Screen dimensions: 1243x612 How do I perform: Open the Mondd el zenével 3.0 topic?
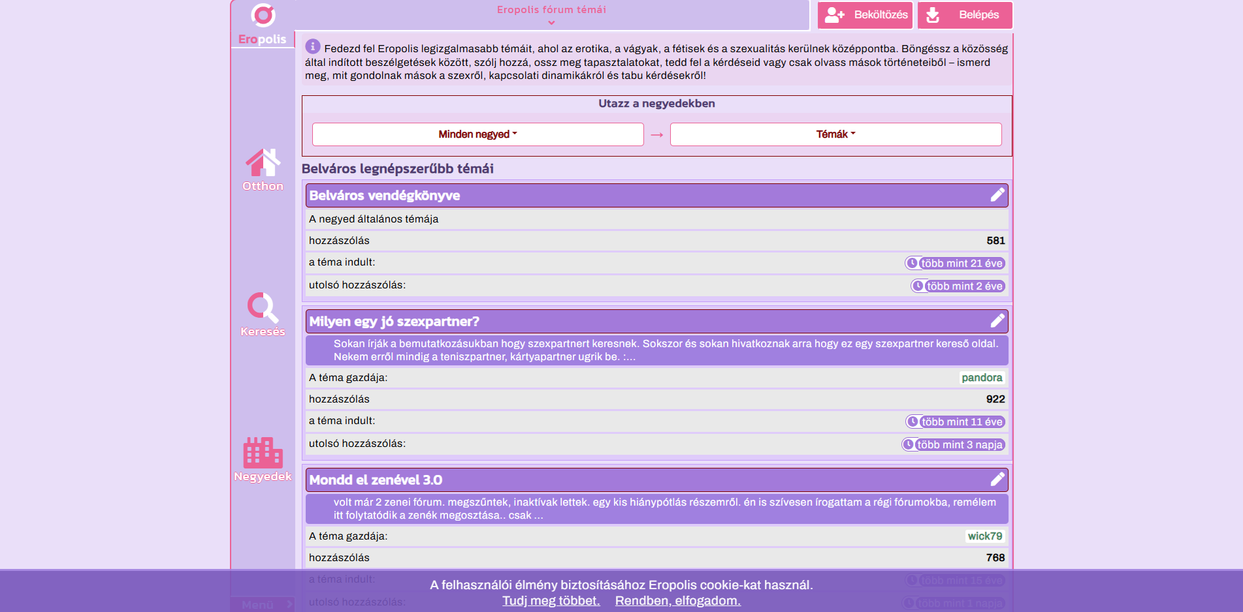tap(376, 480)
